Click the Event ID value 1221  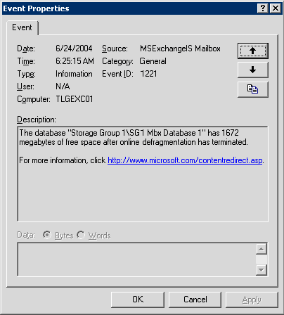tap(148, 74)
